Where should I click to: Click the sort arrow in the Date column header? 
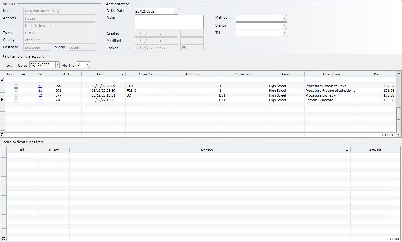coord(122,74)
